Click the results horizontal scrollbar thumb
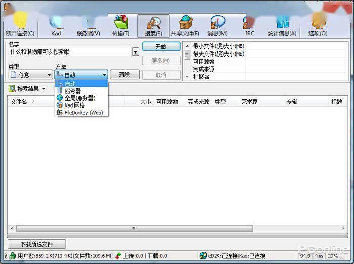The image size is (354, 264). [135, 228]
